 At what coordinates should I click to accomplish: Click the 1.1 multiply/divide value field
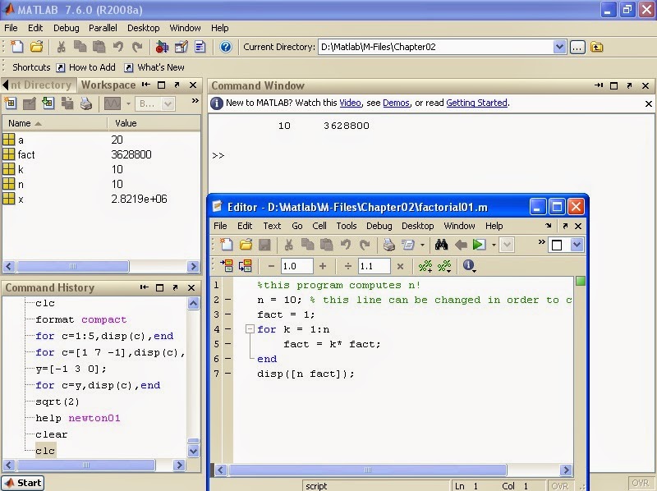(374, 266)
